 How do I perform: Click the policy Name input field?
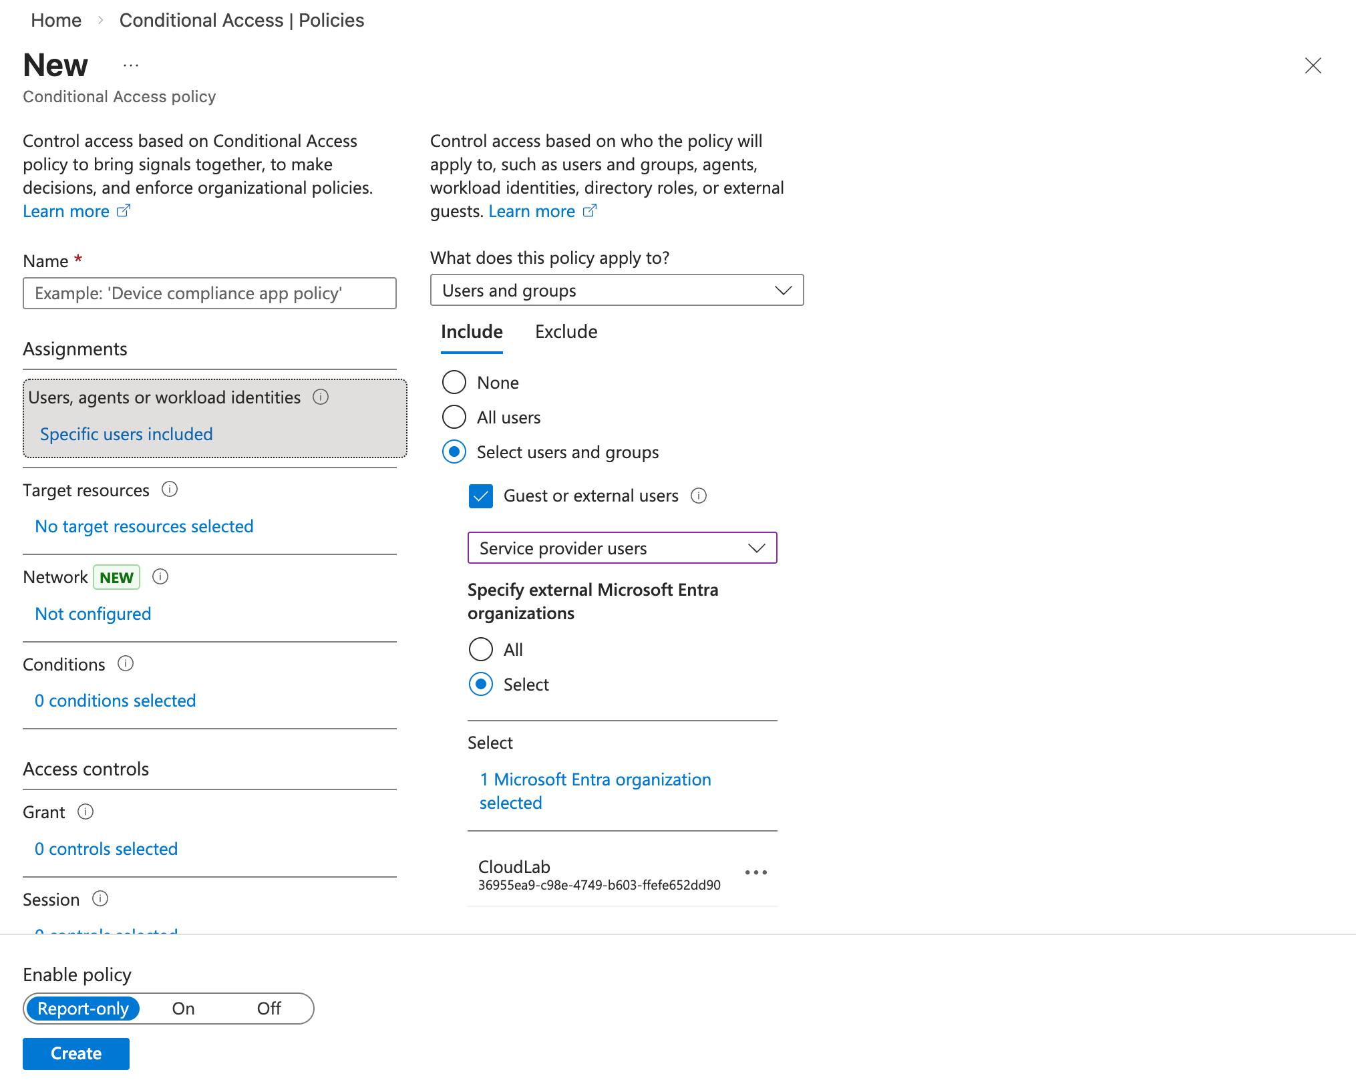[x=210, y=293]
